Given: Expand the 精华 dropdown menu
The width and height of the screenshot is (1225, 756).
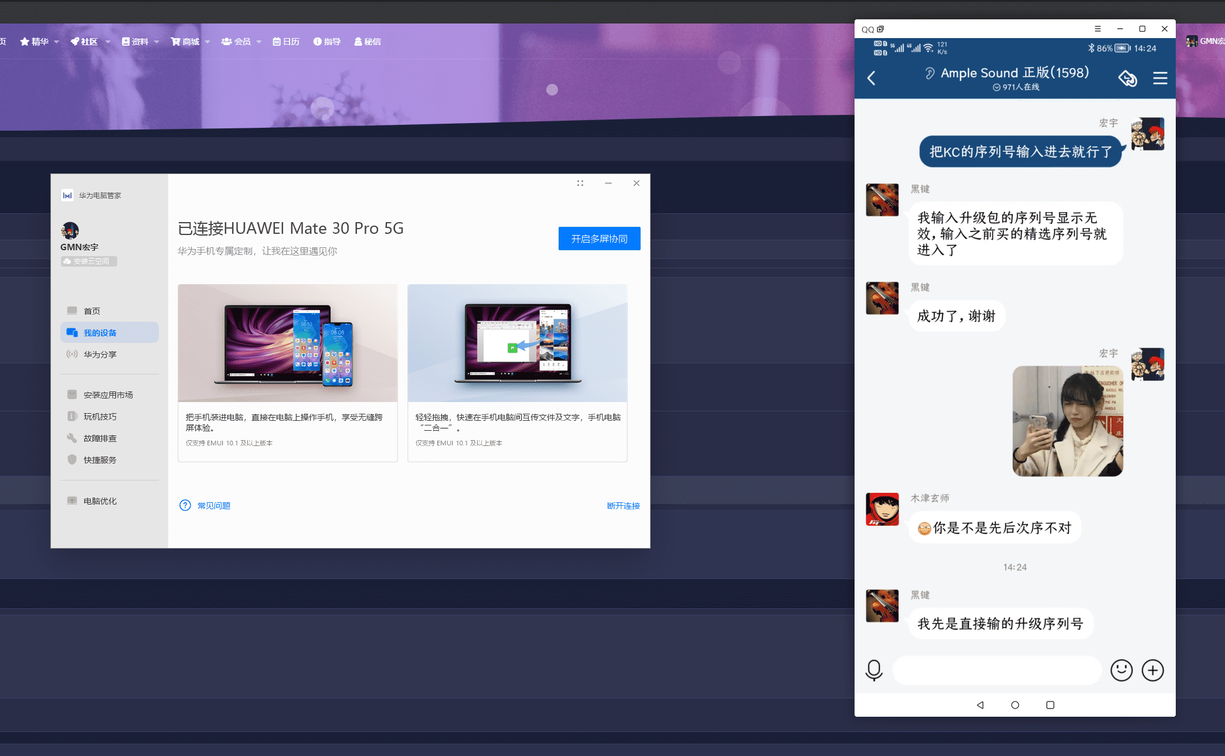Looking at the screenshot, I should [x=40, y=42].
